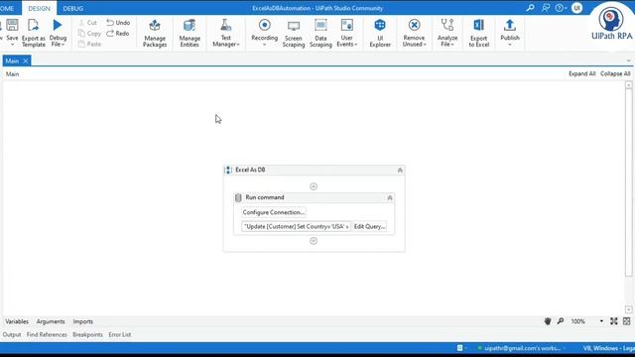The width and height of the screenshot is (635, 357).
Task: Click the UI user profile avatar
Action: (576, 8)
